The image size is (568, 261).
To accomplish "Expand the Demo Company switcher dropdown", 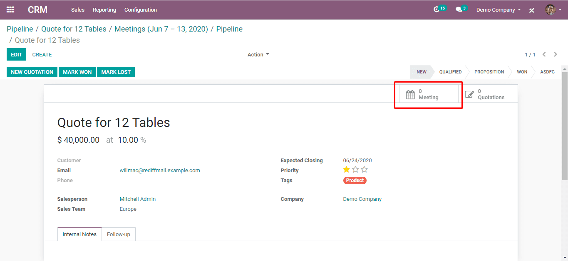I will click(x=499, y=10).
